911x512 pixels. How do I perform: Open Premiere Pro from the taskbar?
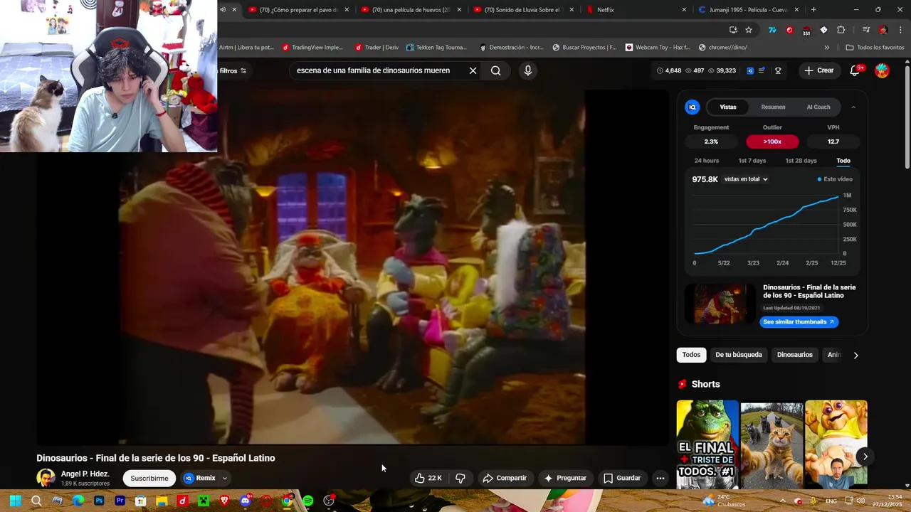120,501
